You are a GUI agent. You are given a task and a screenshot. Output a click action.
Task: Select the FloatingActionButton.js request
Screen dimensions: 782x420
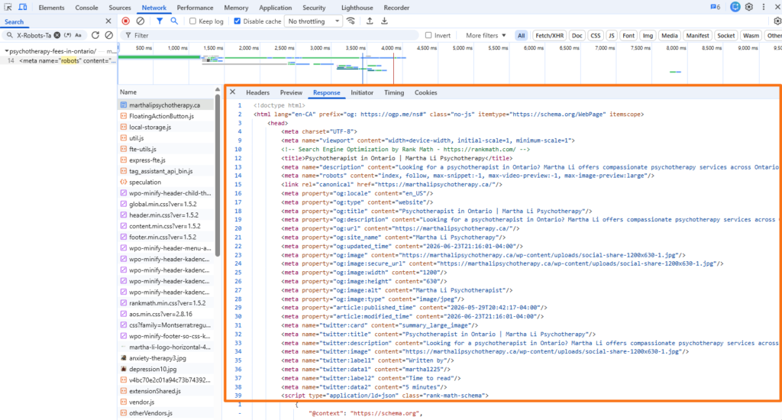pos(166,116)
